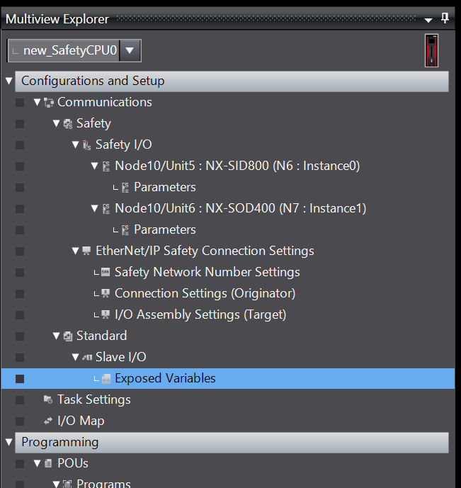Image resolution: width=461 pixels, height=488 pixels.
Task: Click I/O Assembly Settings (Target) icon
Action: pos(106,314)
